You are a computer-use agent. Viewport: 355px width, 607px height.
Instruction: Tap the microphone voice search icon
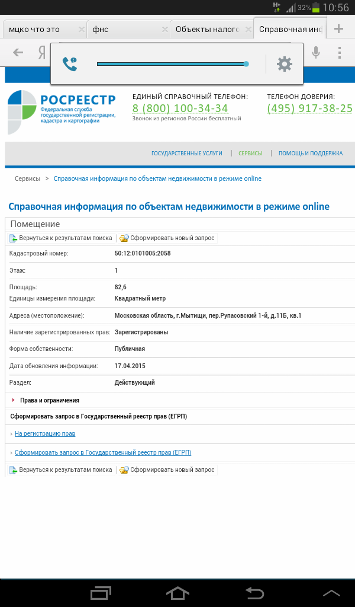click(316, 53)
